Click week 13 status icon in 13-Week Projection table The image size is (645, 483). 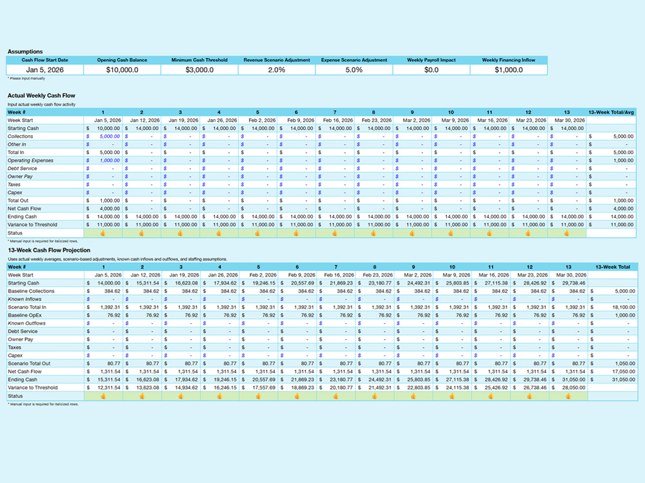point(568,396)
